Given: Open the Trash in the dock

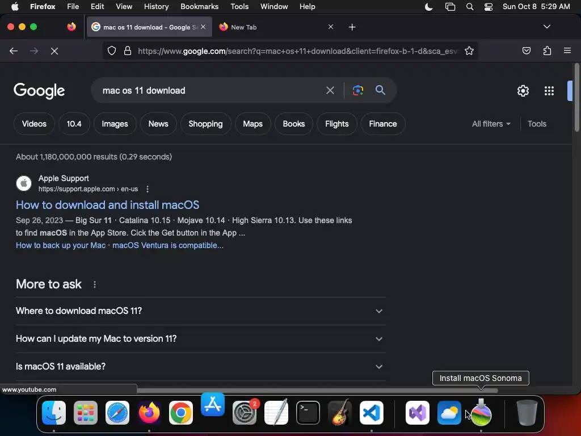Looking at the screenshot, I should pyautogui.click(x=527, y=412).
